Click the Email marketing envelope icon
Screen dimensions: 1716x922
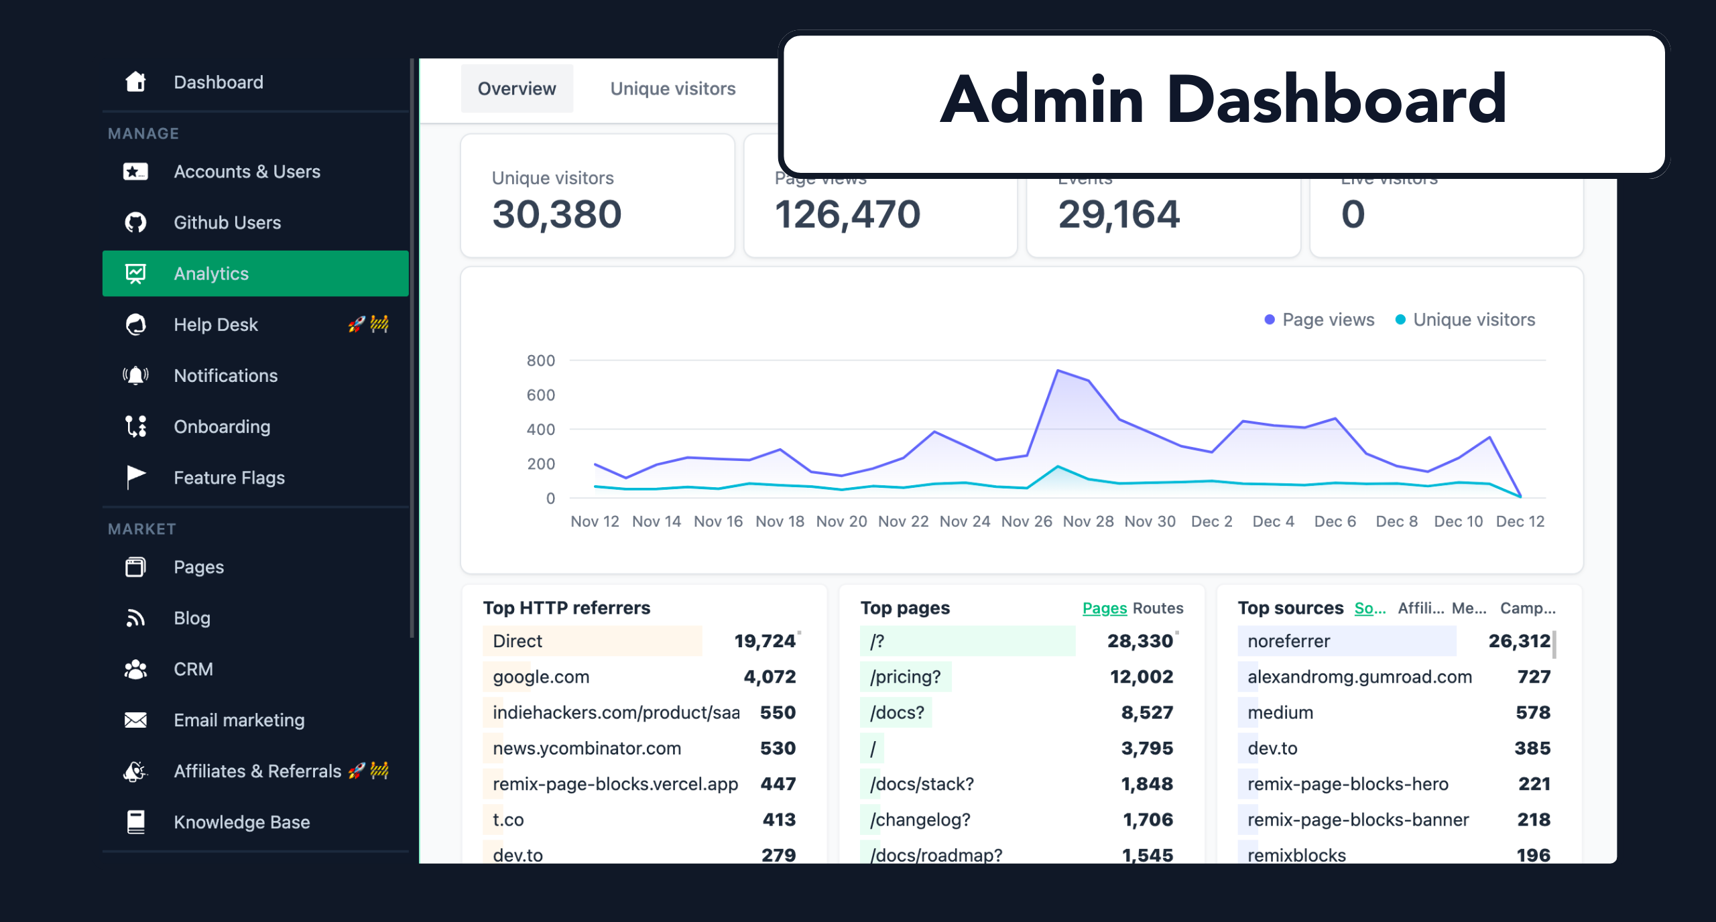coord(135,720)
